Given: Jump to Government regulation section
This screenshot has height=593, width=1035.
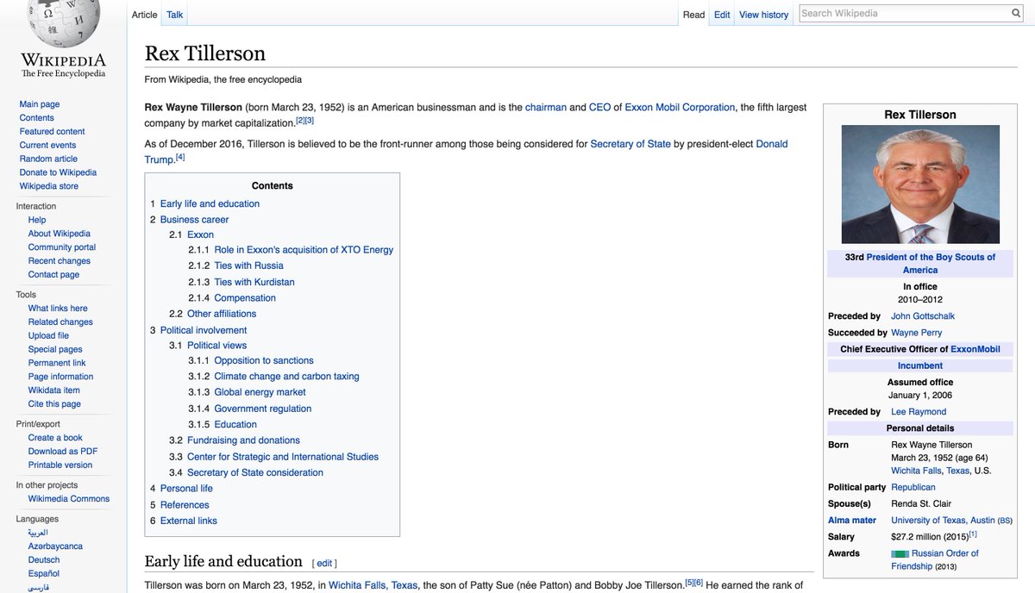Looking at the screenshot, I should [x=263, y=409].
